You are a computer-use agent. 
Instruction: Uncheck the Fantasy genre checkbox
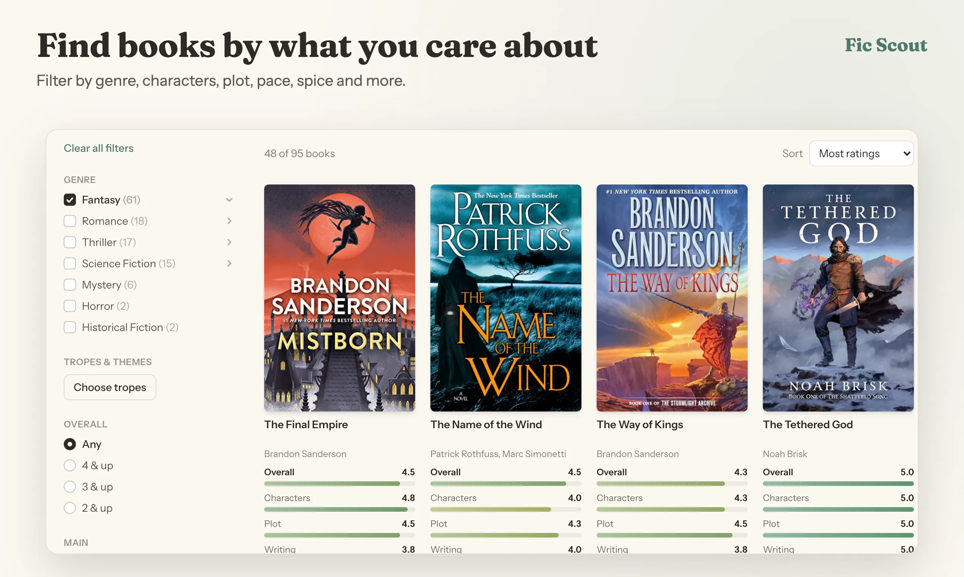(x=70, y=200)
